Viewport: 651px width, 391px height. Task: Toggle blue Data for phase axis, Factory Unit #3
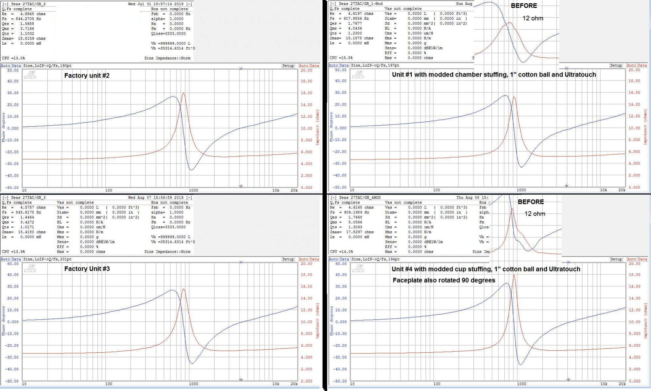point(16,259)
